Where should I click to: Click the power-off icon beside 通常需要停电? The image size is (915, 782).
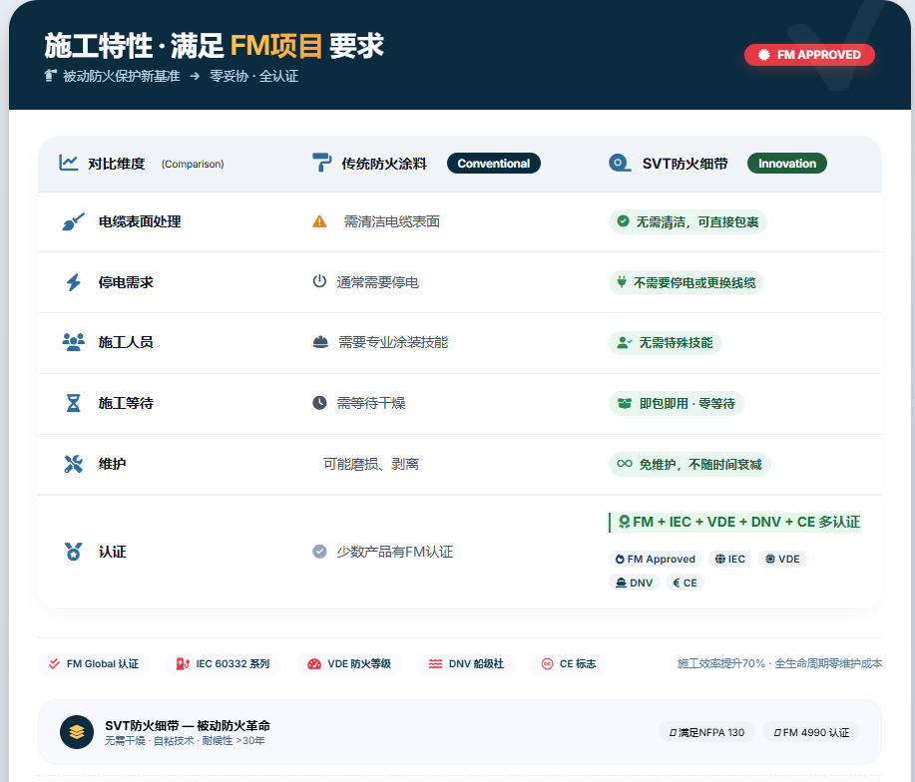coord(319,281)
